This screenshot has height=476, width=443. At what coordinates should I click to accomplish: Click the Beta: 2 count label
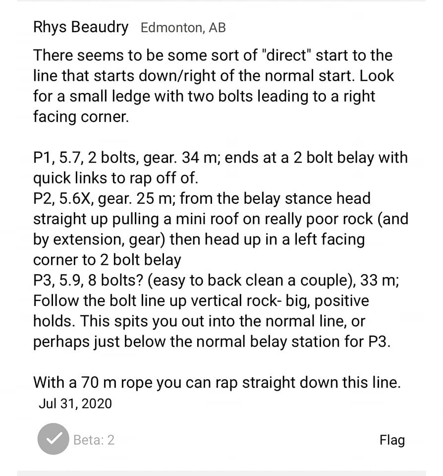point(94,440)
